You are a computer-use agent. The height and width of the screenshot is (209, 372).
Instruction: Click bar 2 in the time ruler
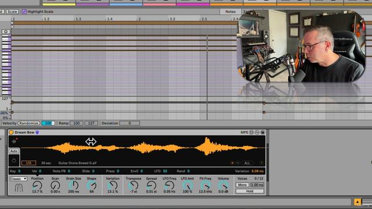click(139, 19)
